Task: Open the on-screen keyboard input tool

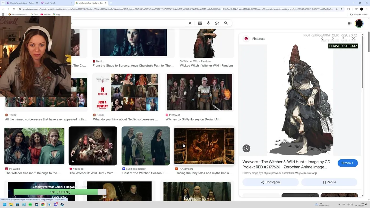Action: click(200, 23)
